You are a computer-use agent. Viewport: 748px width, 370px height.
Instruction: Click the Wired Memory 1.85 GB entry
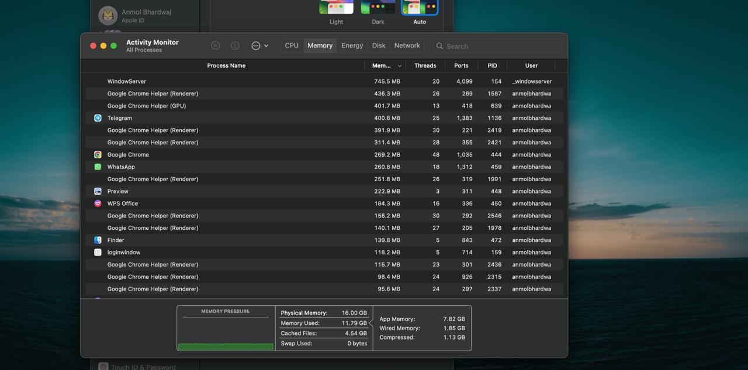coord(422,328)
